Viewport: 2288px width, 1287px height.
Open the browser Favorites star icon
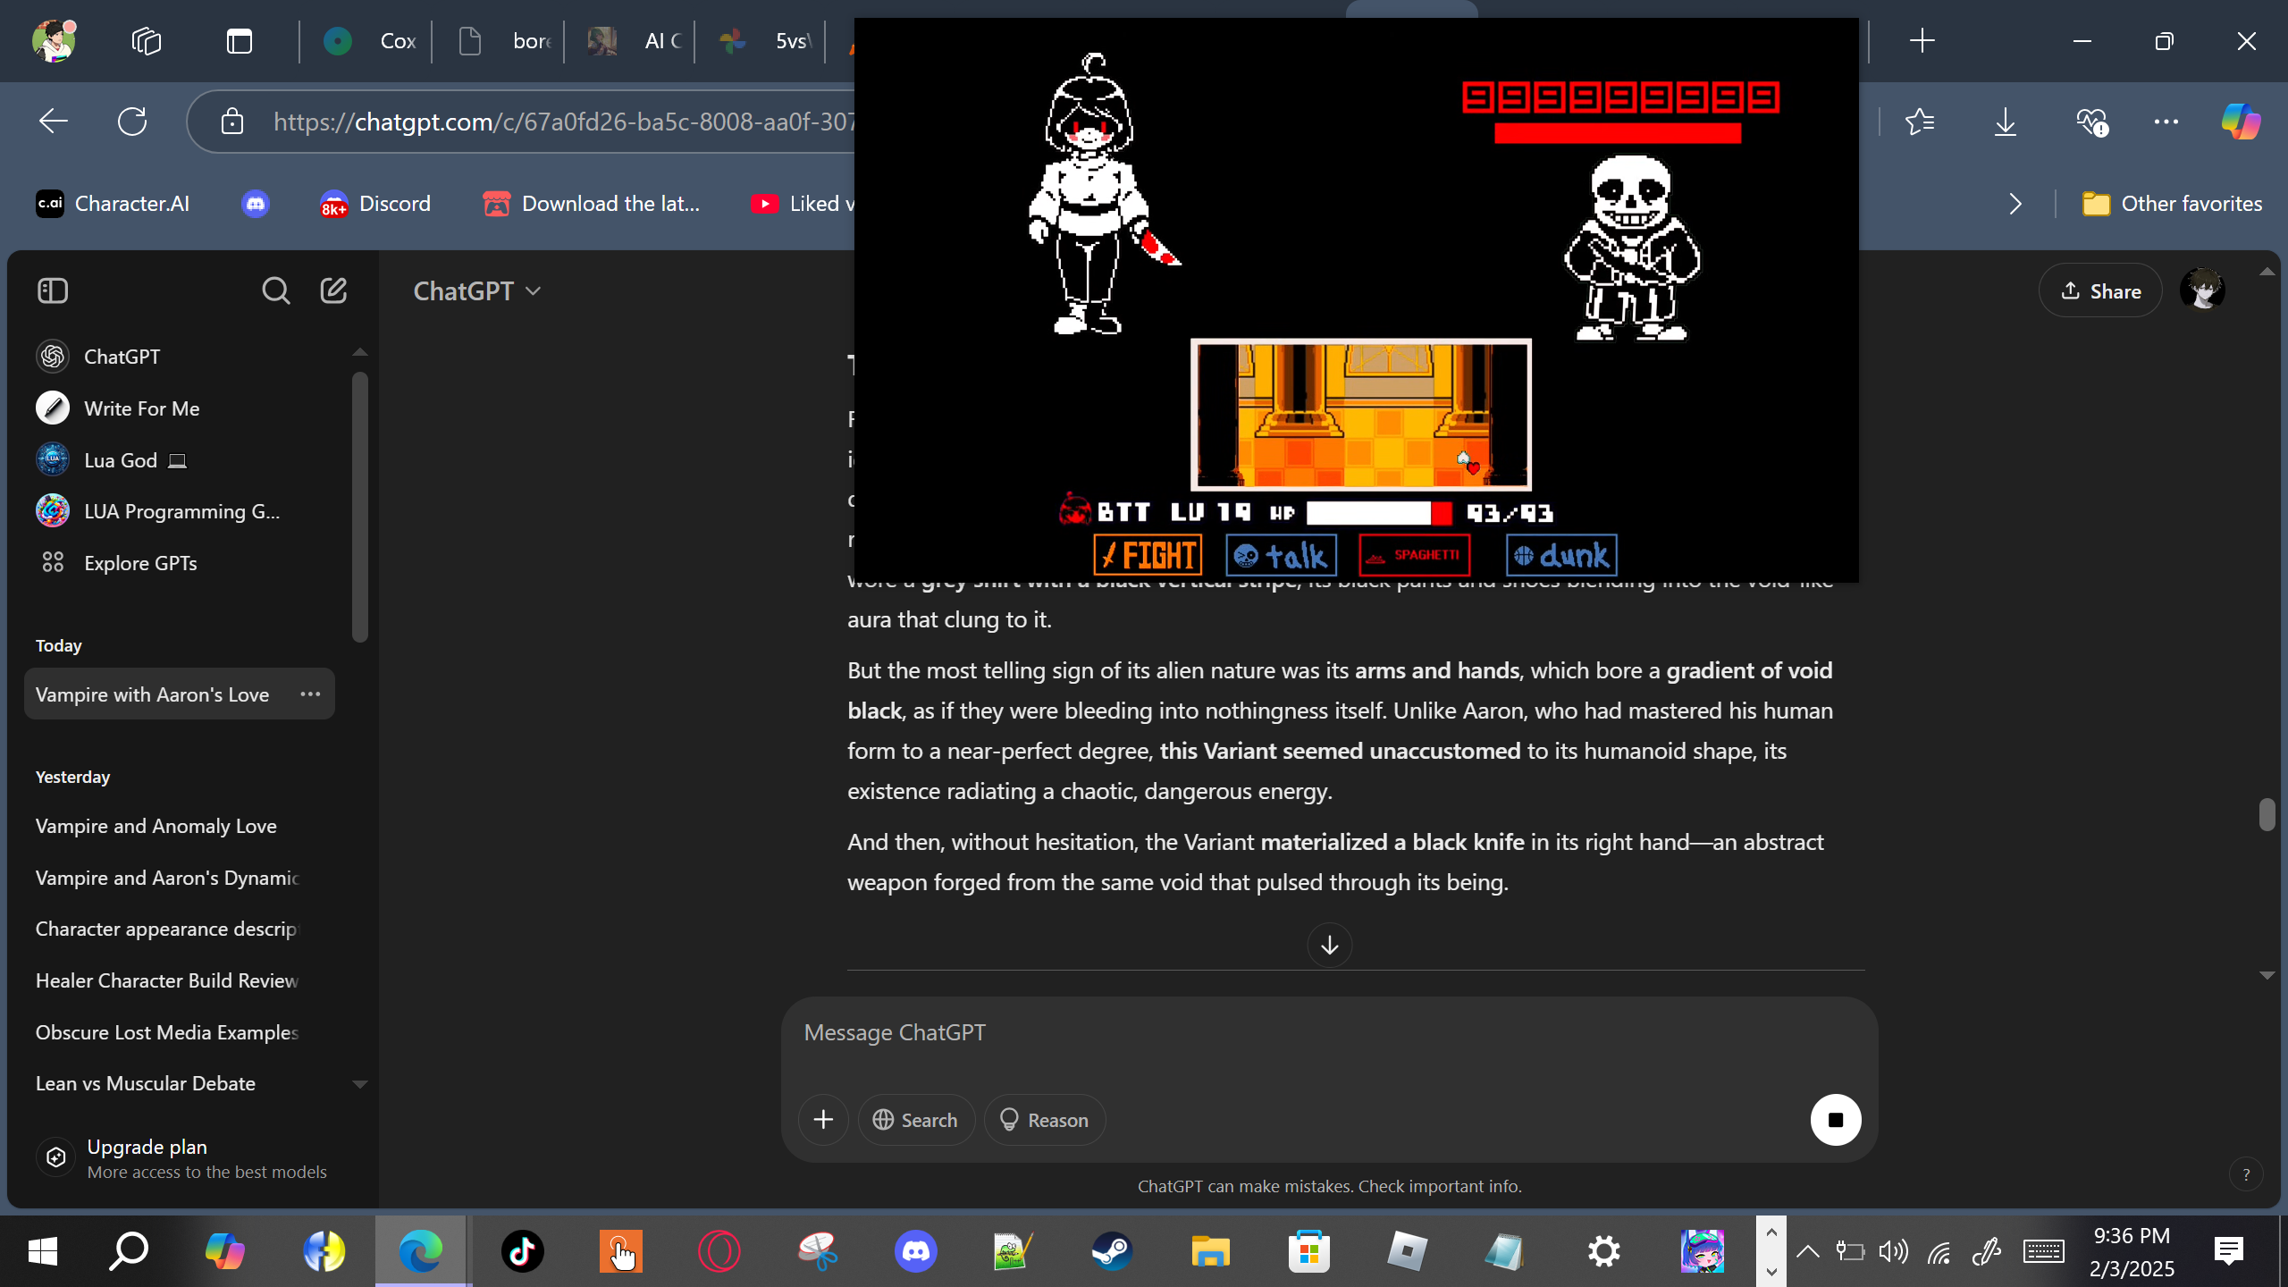tap(1919, 122)
